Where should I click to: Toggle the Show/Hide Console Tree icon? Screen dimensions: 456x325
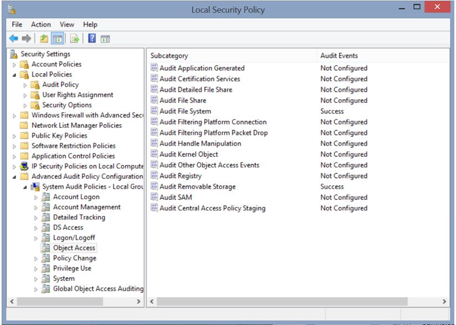click(x=56, y=38)
